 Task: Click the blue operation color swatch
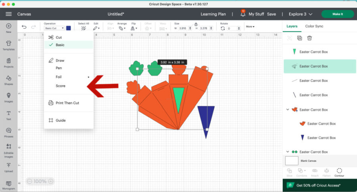pyautogui.click(x=69, y=28)
